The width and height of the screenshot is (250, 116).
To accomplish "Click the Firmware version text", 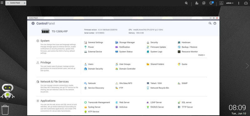I will (x=101, y=30).
